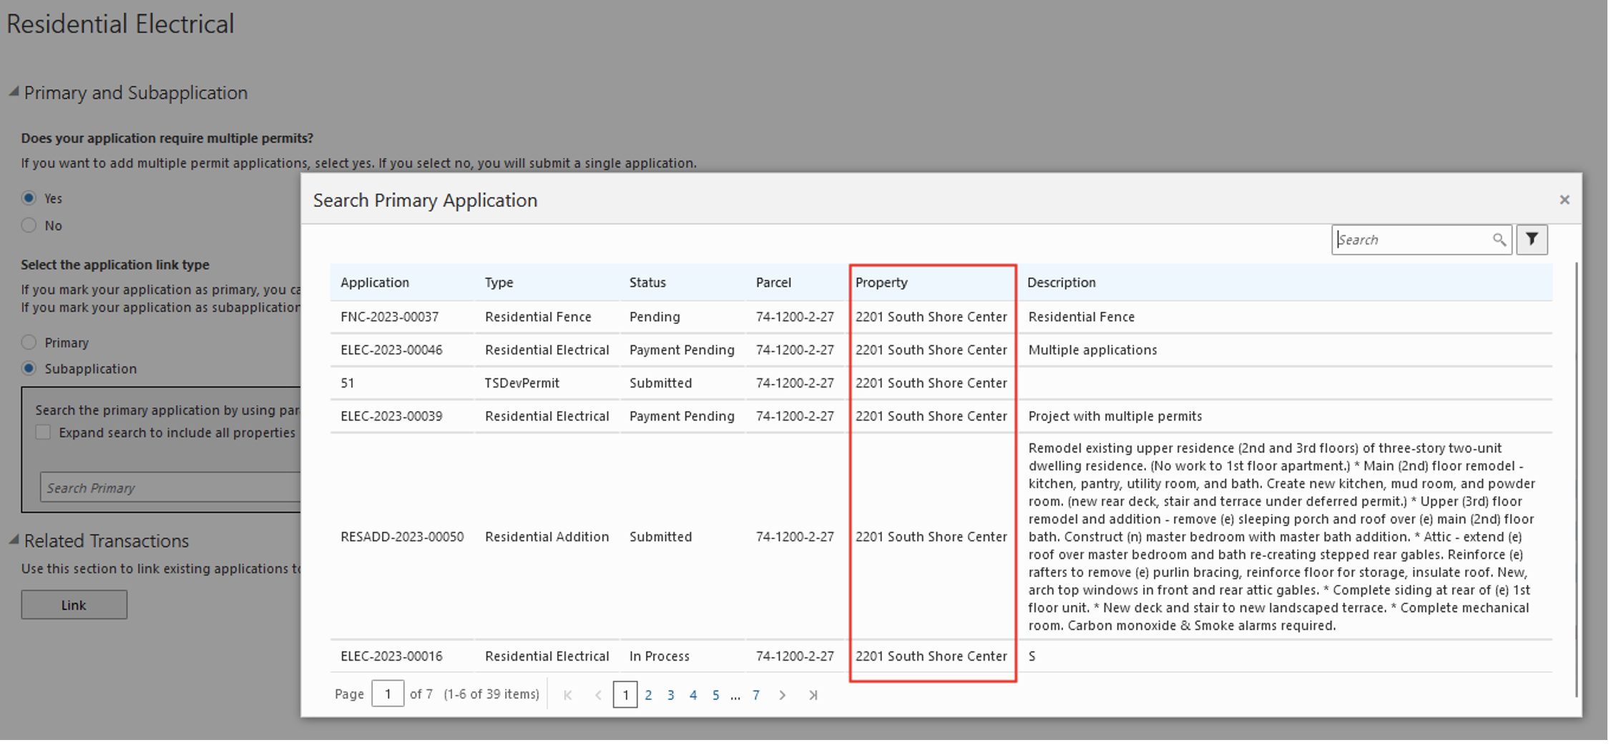Close the Search Primary Application dialog

point(1564,199)
